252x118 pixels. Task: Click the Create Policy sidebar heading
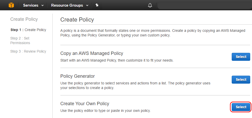coord(24,19)
